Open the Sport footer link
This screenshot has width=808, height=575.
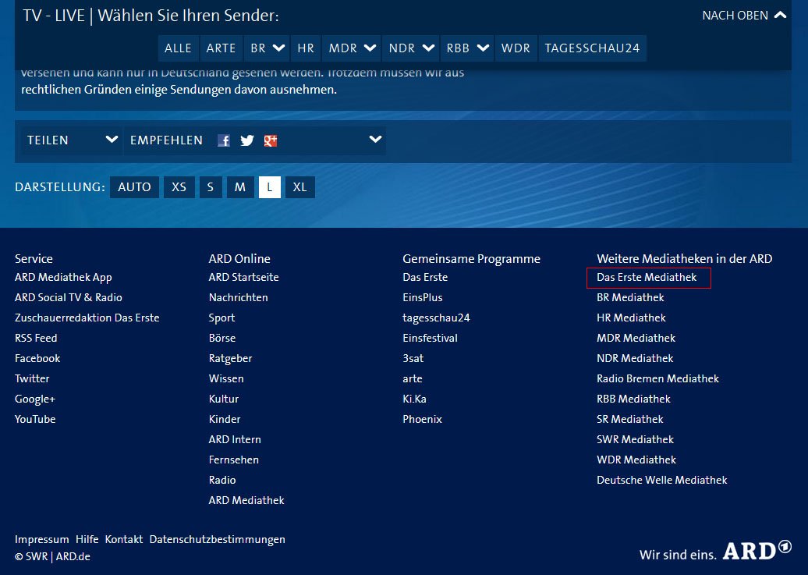click(221, 318)
